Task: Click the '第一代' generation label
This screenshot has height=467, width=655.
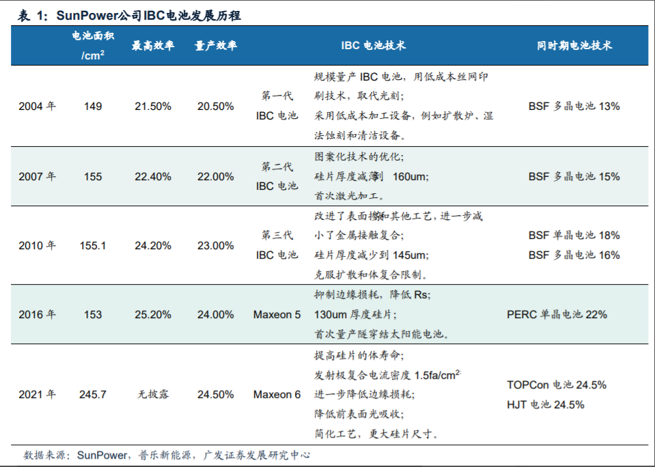Action: [x=277, y=96]
